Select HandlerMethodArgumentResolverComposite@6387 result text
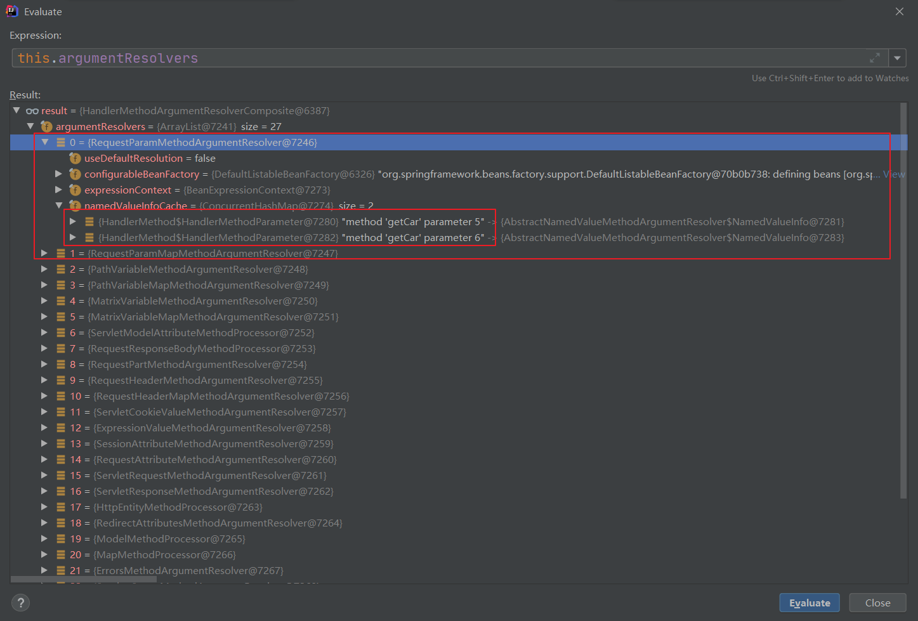The image size is (918, 621). coord(204,110)
